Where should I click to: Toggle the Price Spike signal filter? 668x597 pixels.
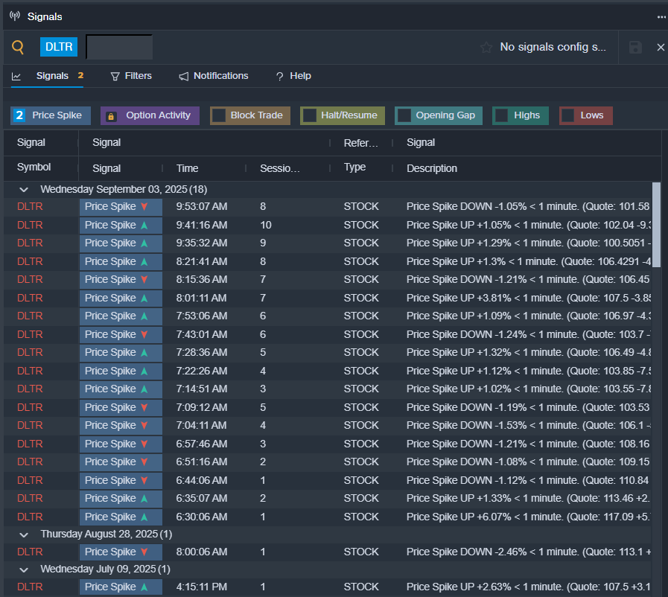(x=51, y=115)
